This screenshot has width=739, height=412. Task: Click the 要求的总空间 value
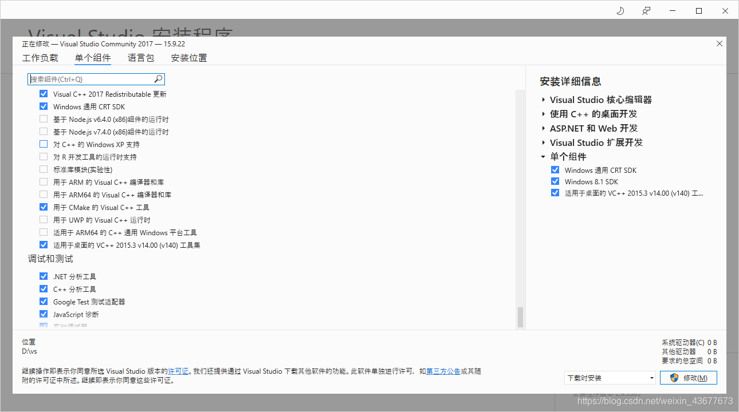[x=712, y=360]
